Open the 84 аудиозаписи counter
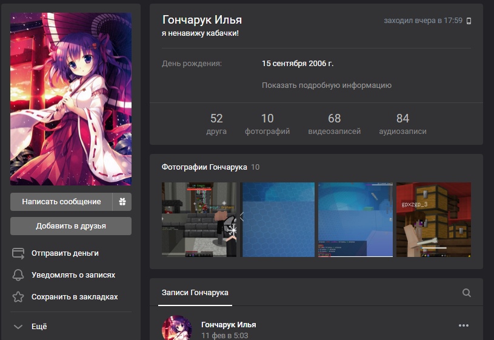Screen dimensions: 494x340 click(x=402, y=124)
